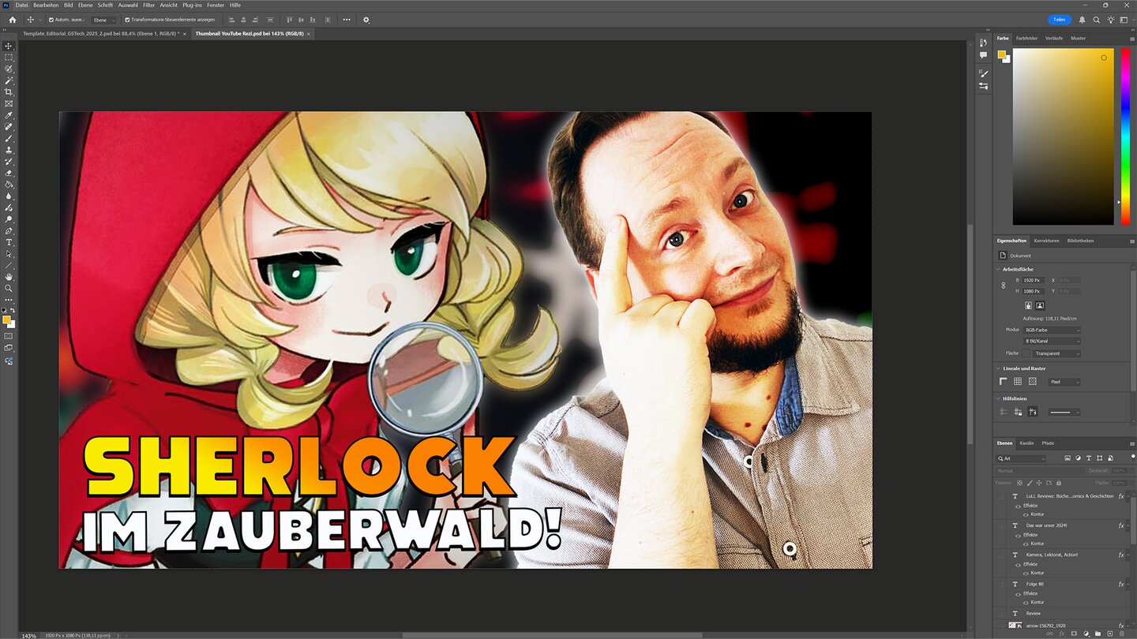Screen dimensions: 1137x639
Task: Open the options bar gear settings
Action: pos(366,20)
